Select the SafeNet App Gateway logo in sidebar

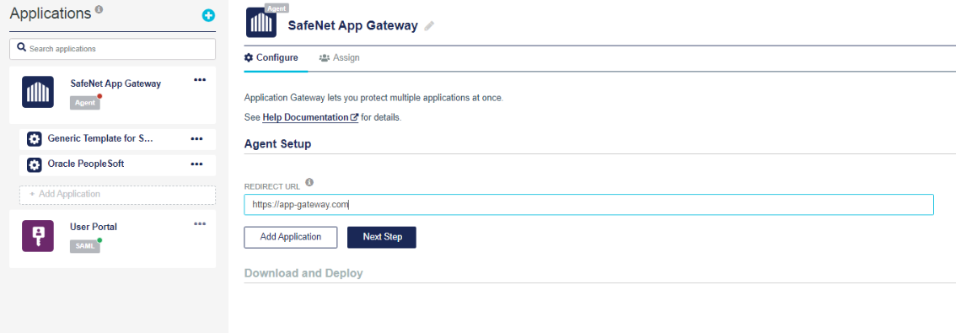38,92
